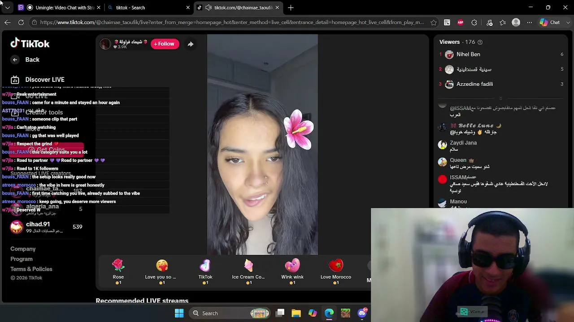Open Copilot Chat in the browser
574x322 pixels.
coord(550,22)
